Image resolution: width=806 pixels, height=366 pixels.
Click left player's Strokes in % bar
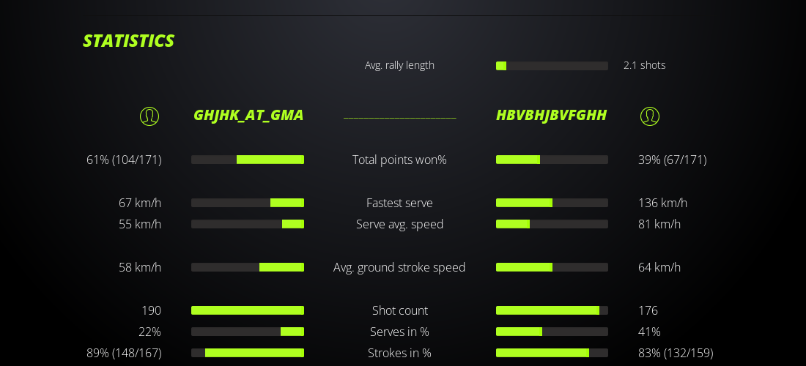point(248,353)
